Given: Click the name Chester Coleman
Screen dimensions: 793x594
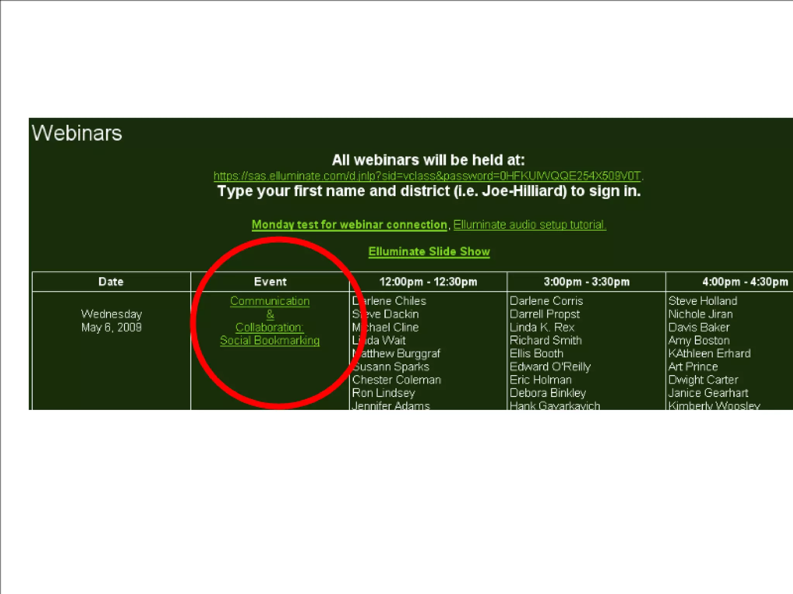Looking at the screenshot, I should coord(396,380).
